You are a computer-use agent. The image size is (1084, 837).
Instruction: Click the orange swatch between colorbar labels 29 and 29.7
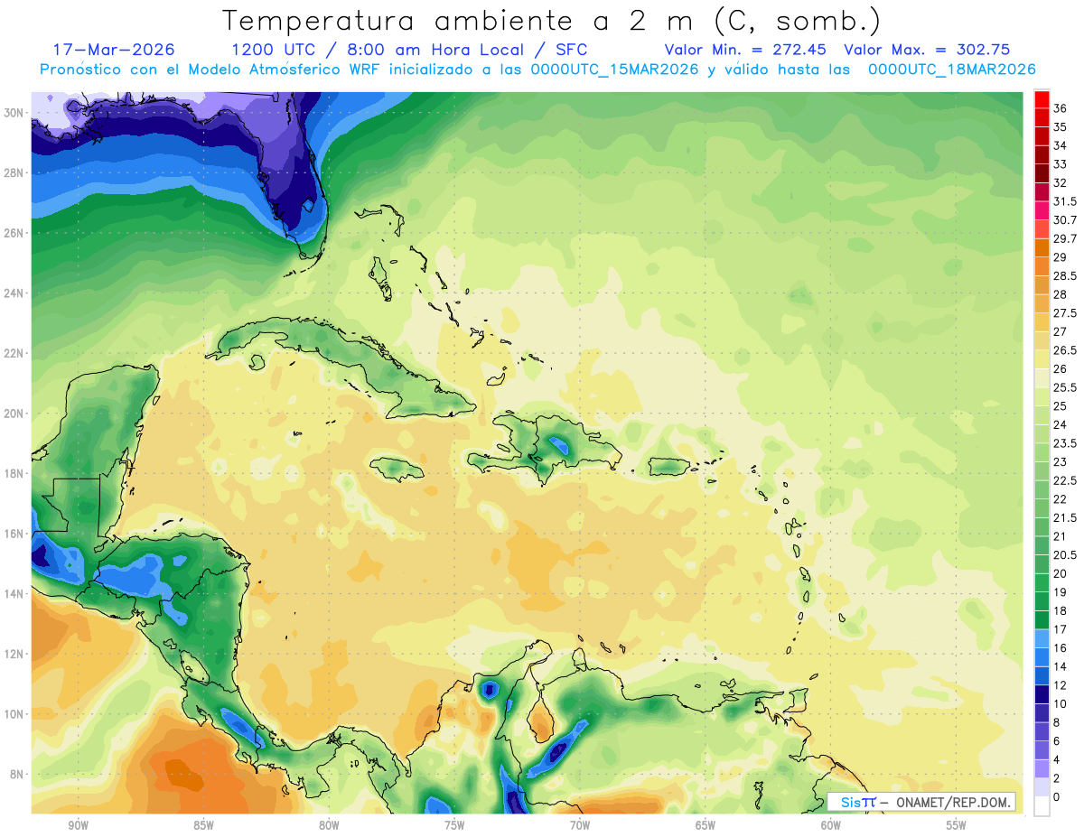click(1042, 248)
